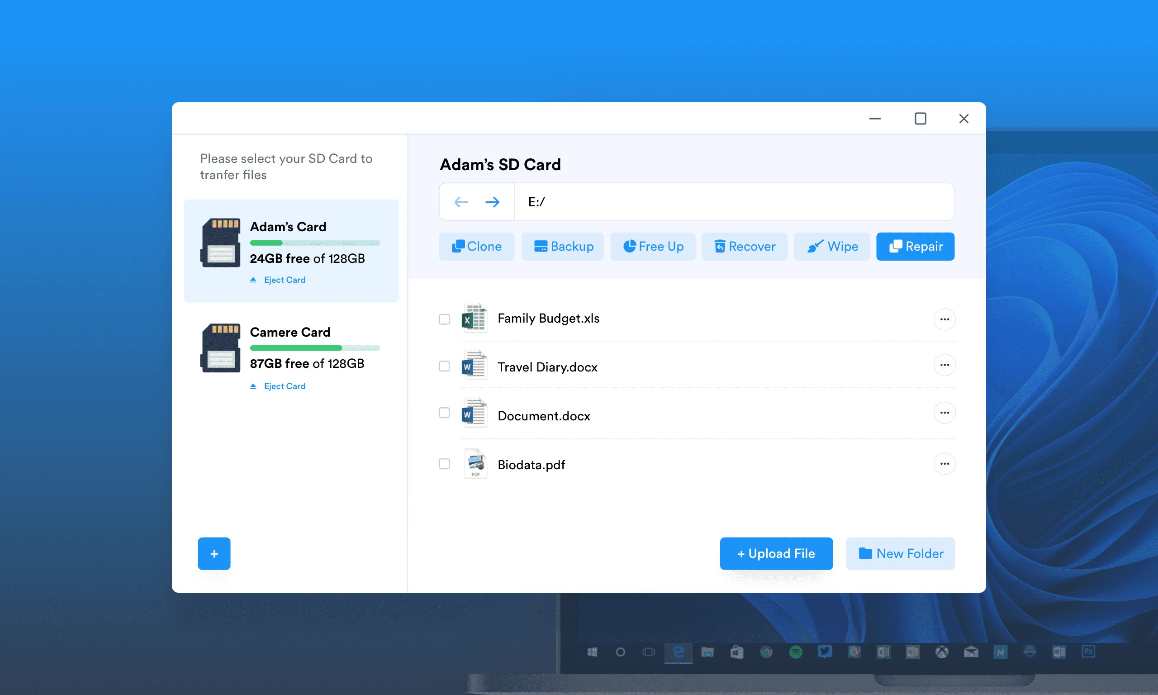Click the Upload File button

click(776, 553)
